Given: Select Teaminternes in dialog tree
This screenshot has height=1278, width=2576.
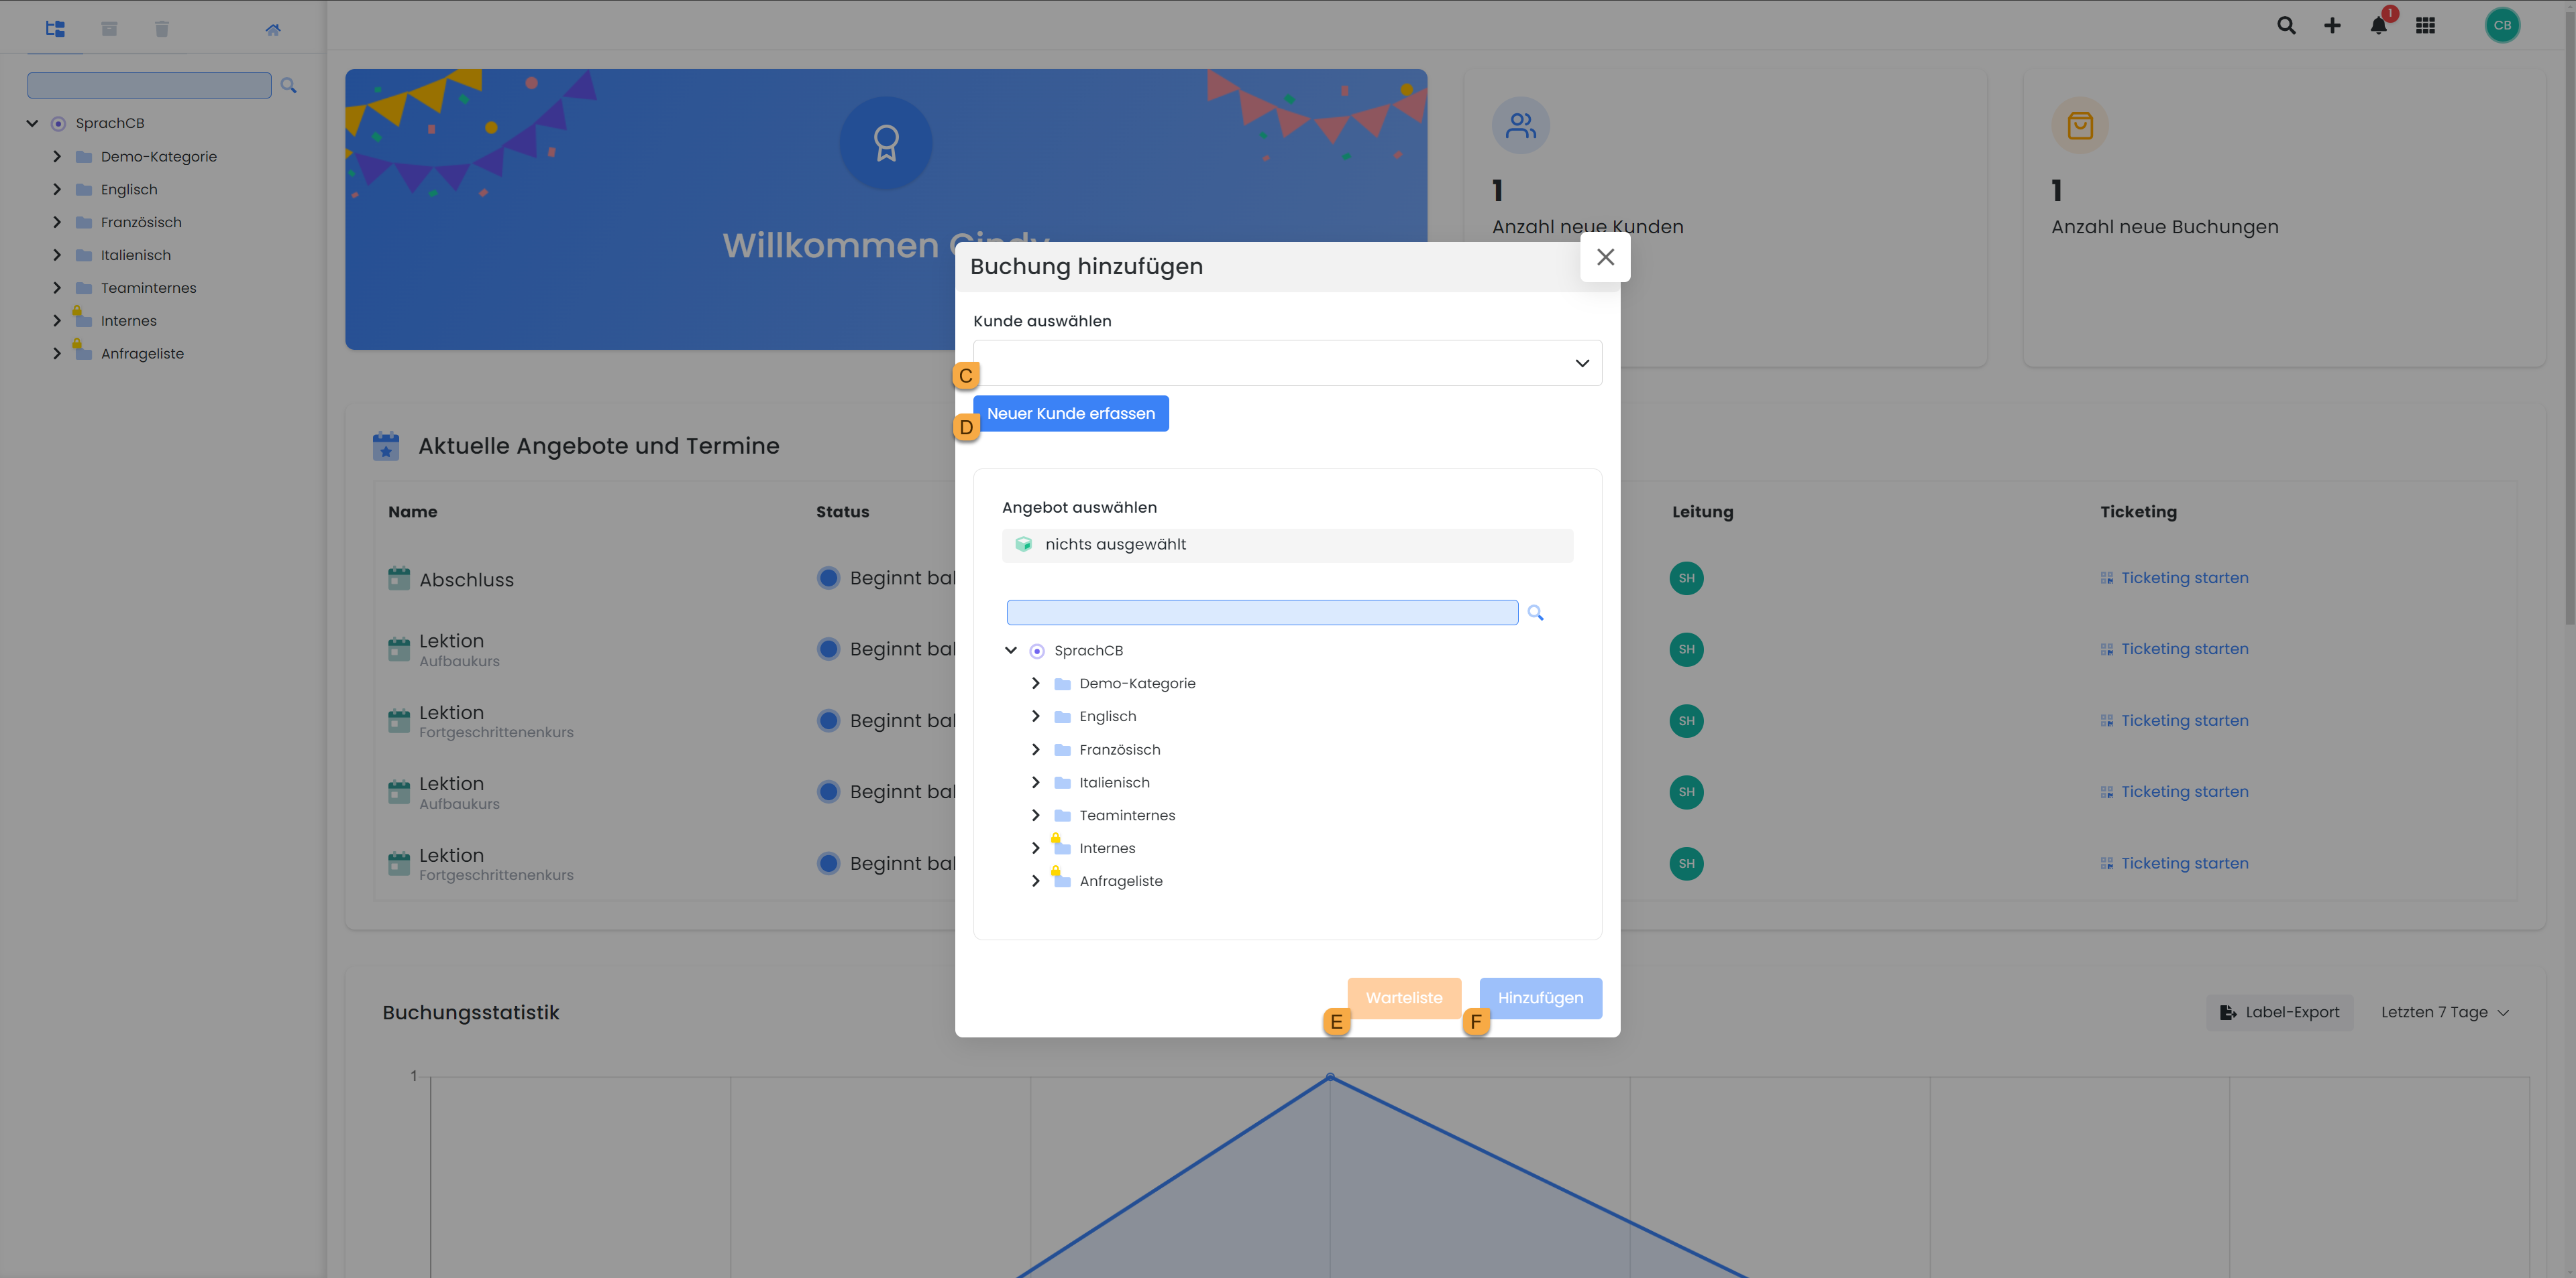Looking at the screenshot, I should click(1127, 816).
